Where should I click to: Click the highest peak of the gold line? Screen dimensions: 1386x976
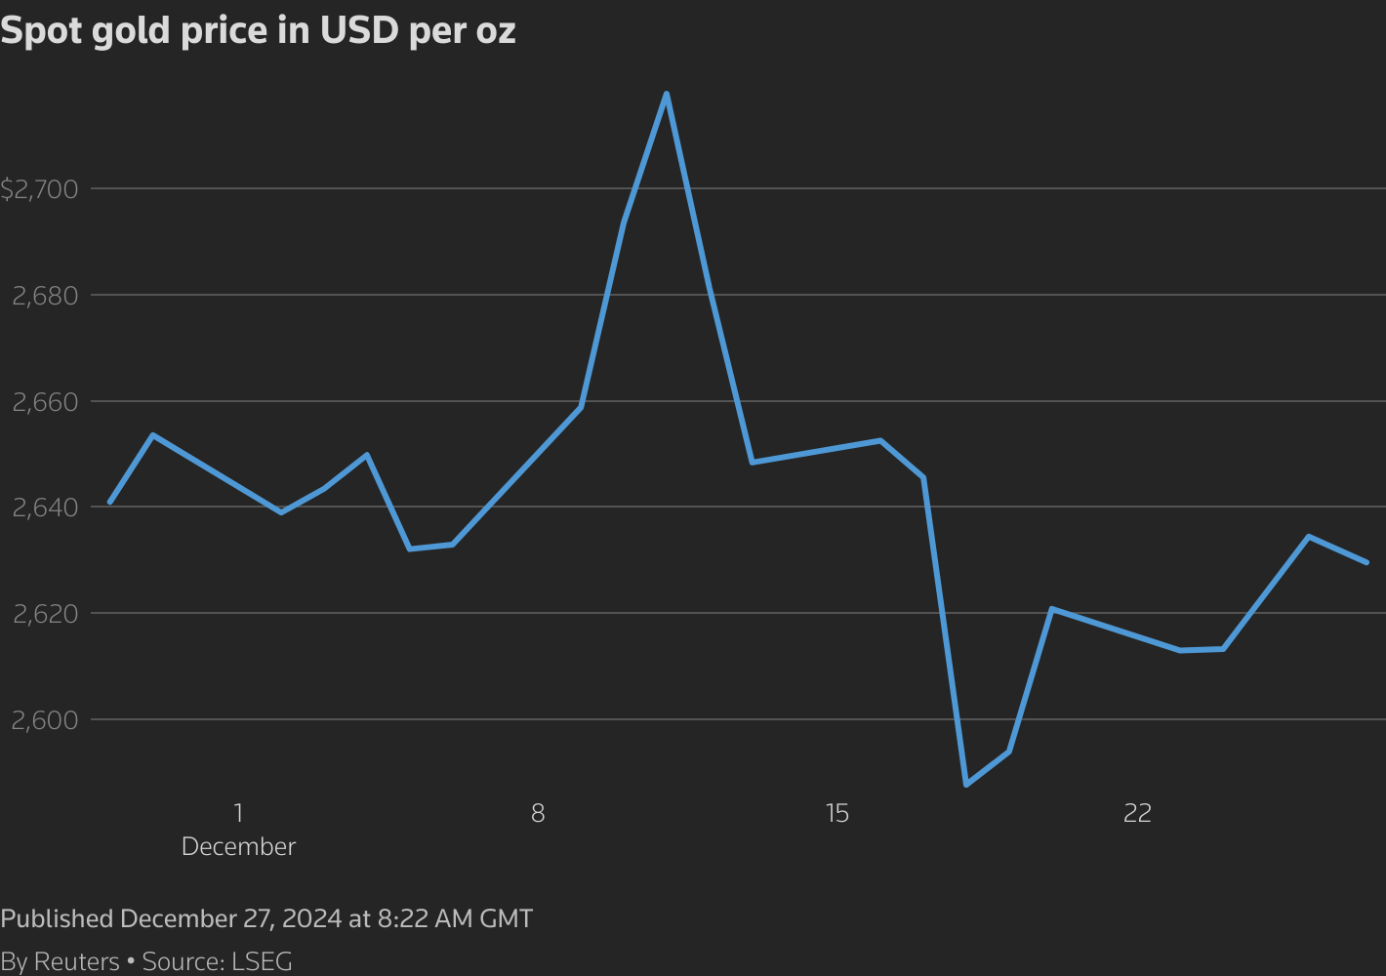point(666,95)
